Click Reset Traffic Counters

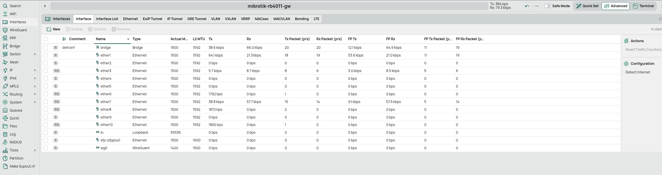[x=643, y=50]
